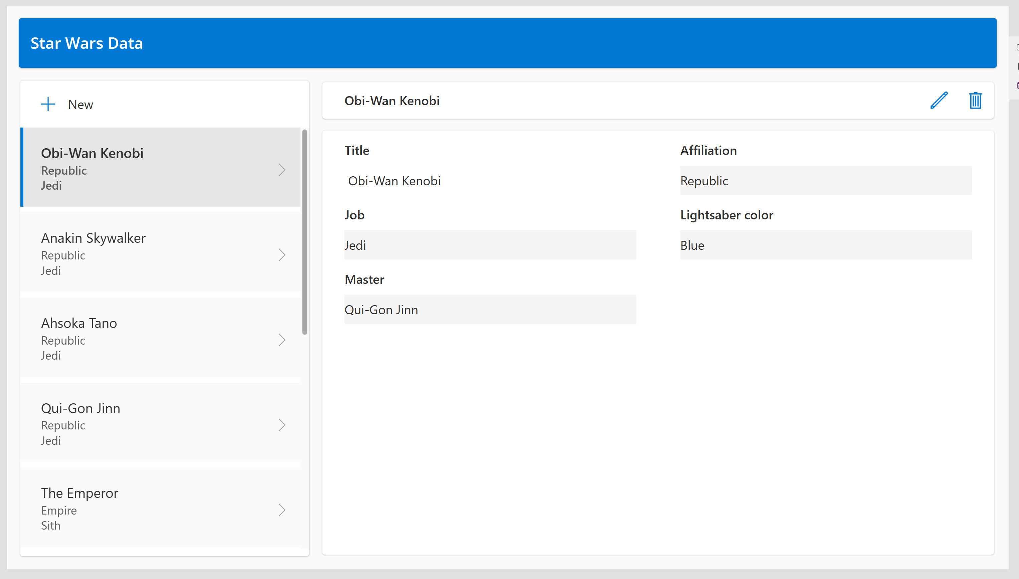
Task: Delete Obi-Wan Kenobi using trash icon
Action: pyautogui.click(x=975, y=101)
